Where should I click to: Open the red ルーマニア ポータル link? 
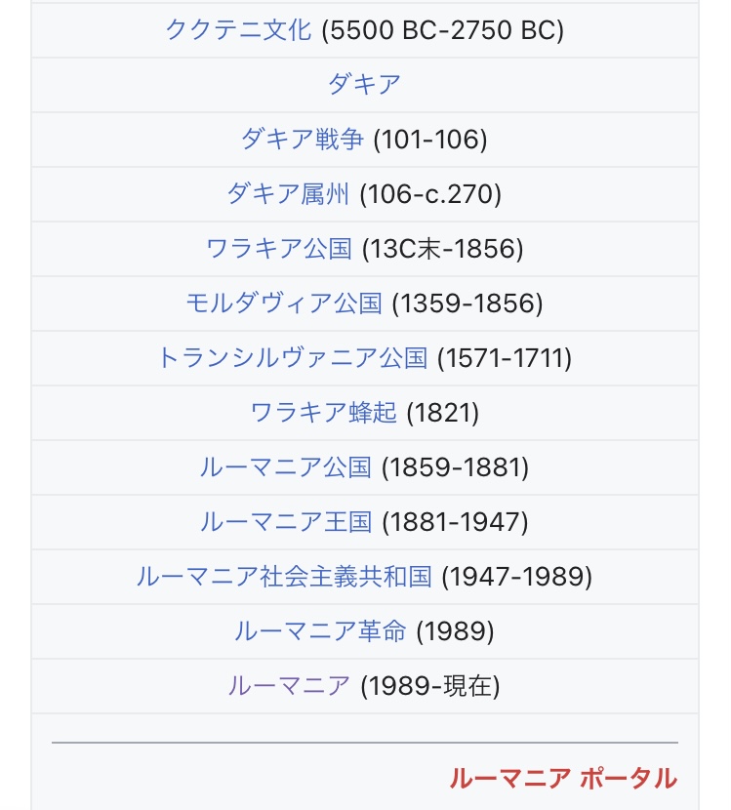tap(562, 779)
